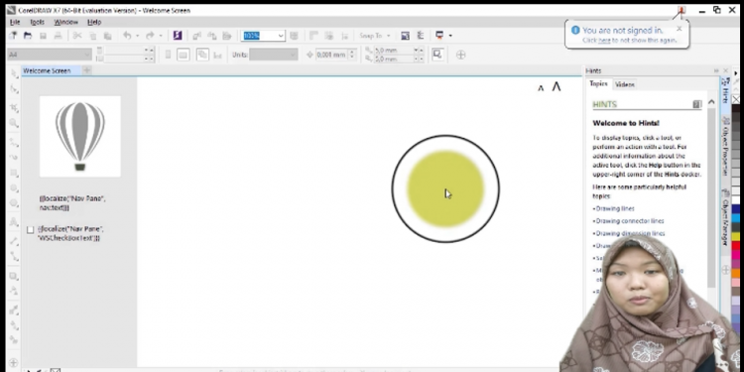Open the Object Properties docker tab

[x=725, y=147]
